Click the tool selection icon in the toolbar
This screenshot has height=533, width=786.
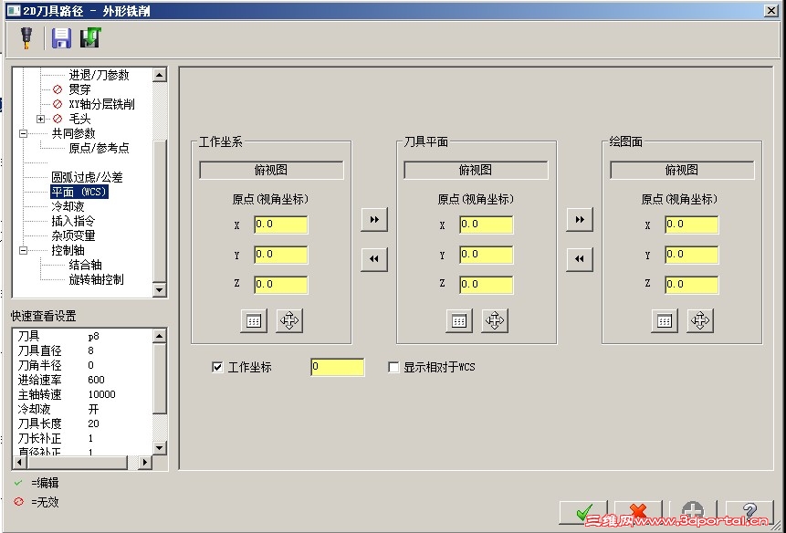(x=26, y=37)
